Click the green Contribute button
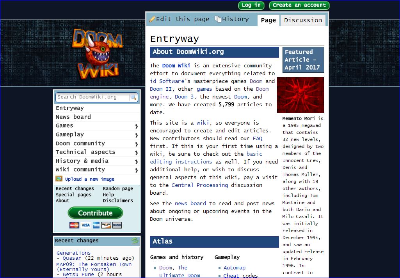 coord(95,213)
